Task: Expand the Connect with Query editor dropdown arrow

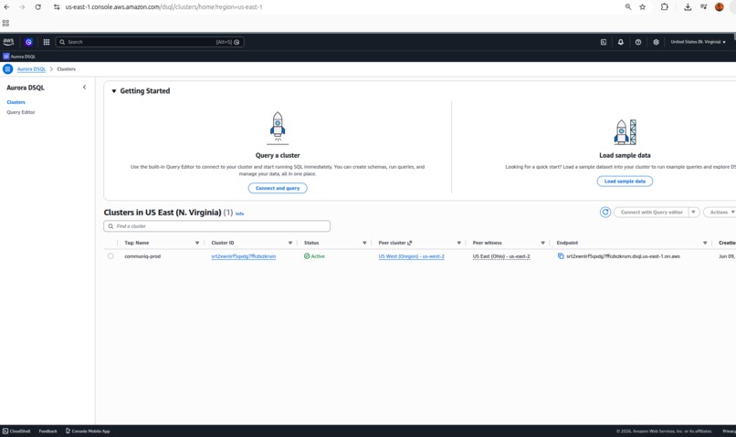Action: [x=693, y=213]
